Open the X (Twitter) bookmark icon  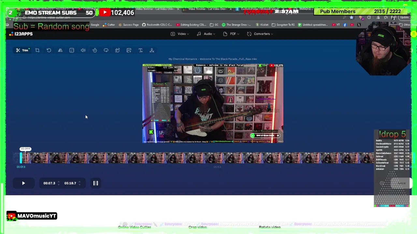(x=359, y=25)
